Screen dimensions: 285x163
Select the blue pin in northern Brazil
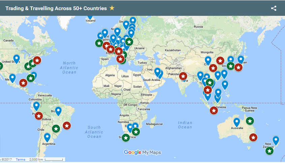click(58, 111)
